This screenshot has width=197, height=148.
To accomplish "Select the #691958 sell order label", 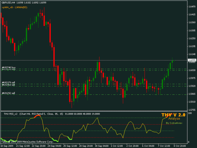I will [9, 85].
